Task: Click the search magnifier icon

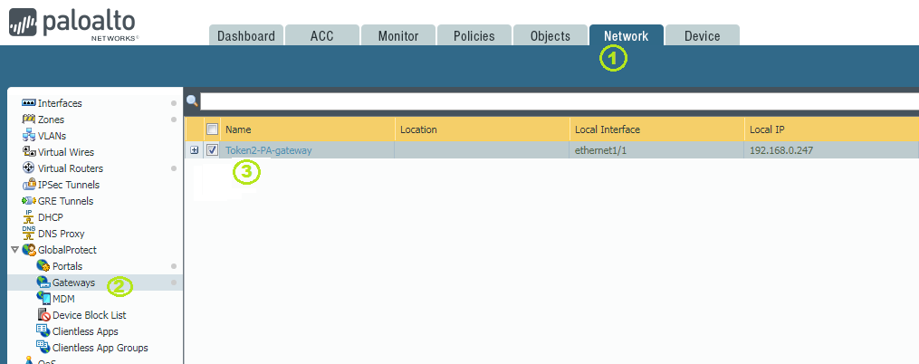Action: tap(192, 101)
